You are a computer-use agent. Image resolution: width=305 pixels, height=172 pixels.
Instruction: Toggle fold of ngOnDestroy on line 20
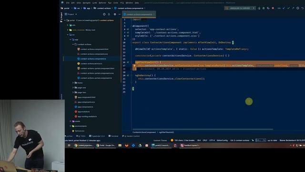pyautogui.click(x=132, y=75)
